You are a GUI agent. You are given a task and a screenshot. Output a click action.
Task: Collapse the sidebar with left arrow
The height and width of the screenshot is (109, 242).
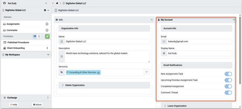[x=53, y=3]
